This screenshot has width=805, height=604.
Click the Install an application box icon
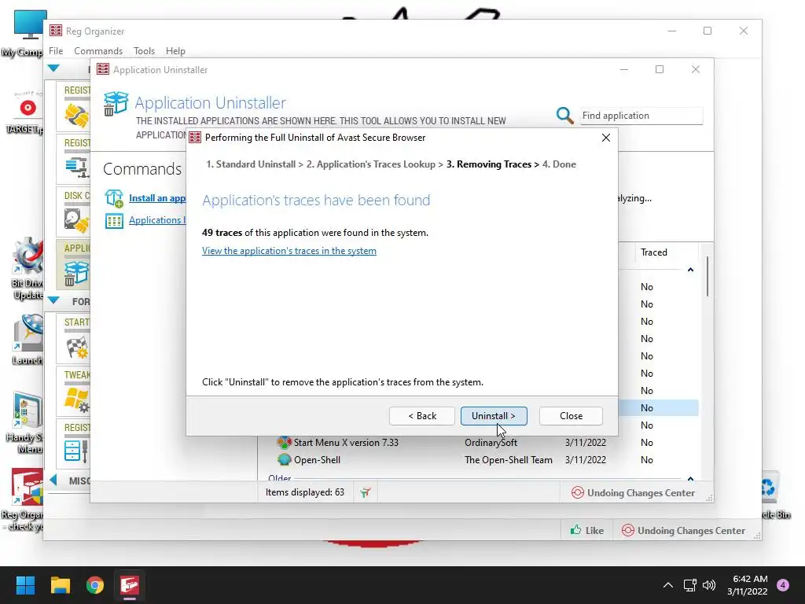[x=114, y=198]
